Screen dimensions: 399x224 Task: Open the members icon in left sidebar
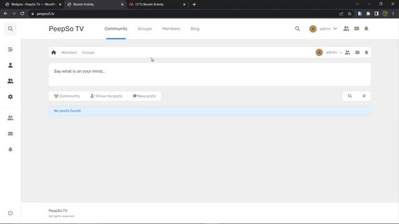click(10, 81)
